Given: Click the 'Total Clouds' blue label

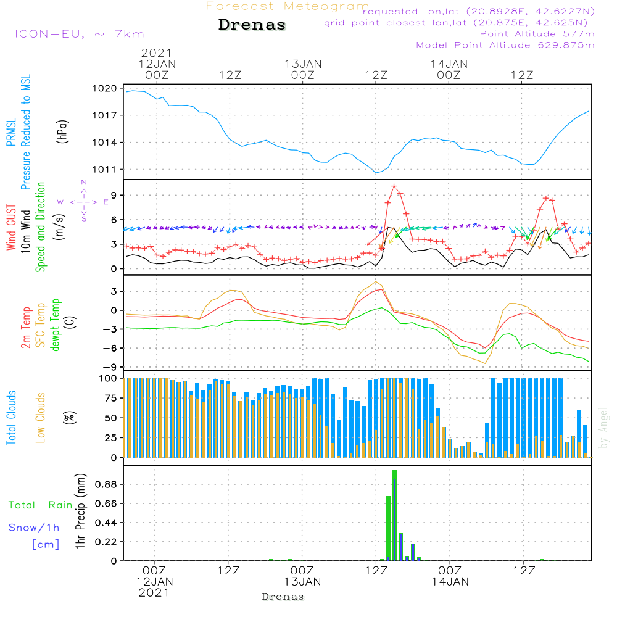Looking at the screenshot, I should [x=11, y=418].
